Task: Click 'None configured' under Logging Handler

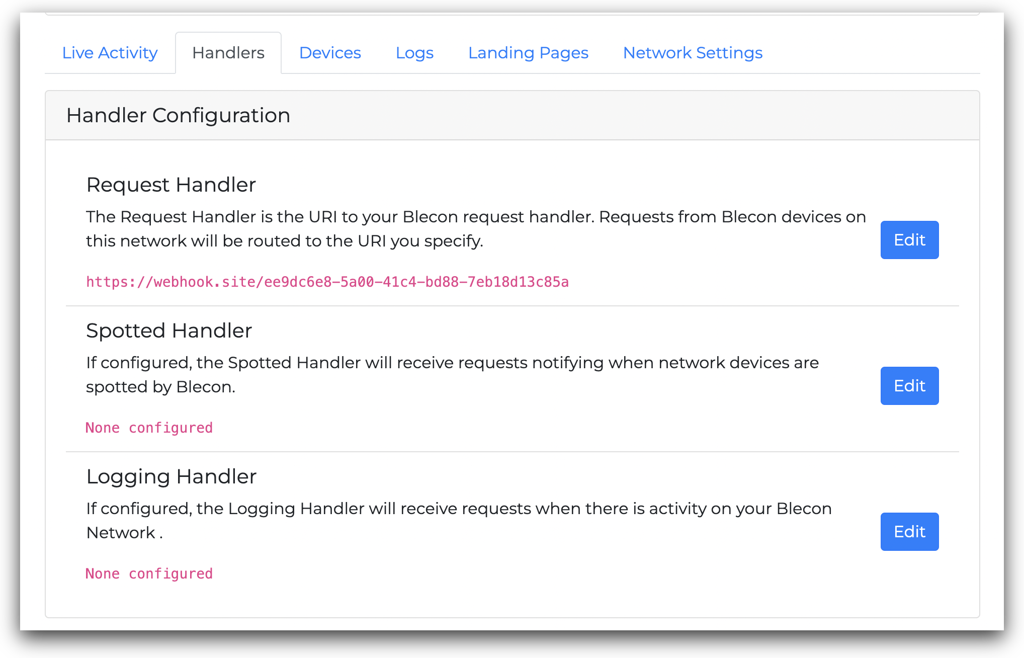Action: 149,573
